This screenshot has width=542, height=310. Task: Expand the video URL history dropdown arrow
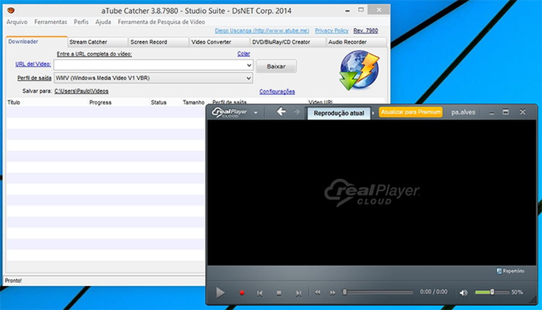[249, 65]
